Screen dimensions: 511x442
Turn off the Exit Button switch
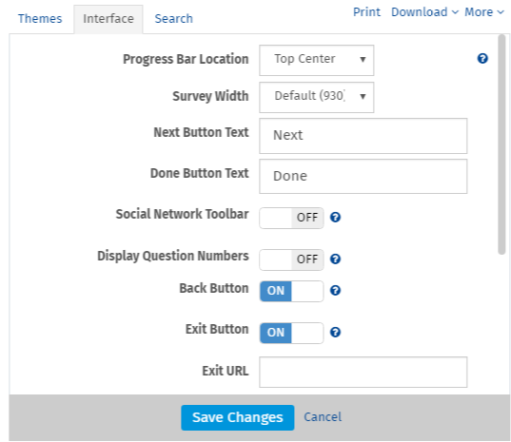[291, 333]
